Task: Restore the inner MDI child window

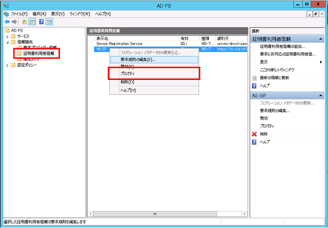Action: (x=316, y=14)
